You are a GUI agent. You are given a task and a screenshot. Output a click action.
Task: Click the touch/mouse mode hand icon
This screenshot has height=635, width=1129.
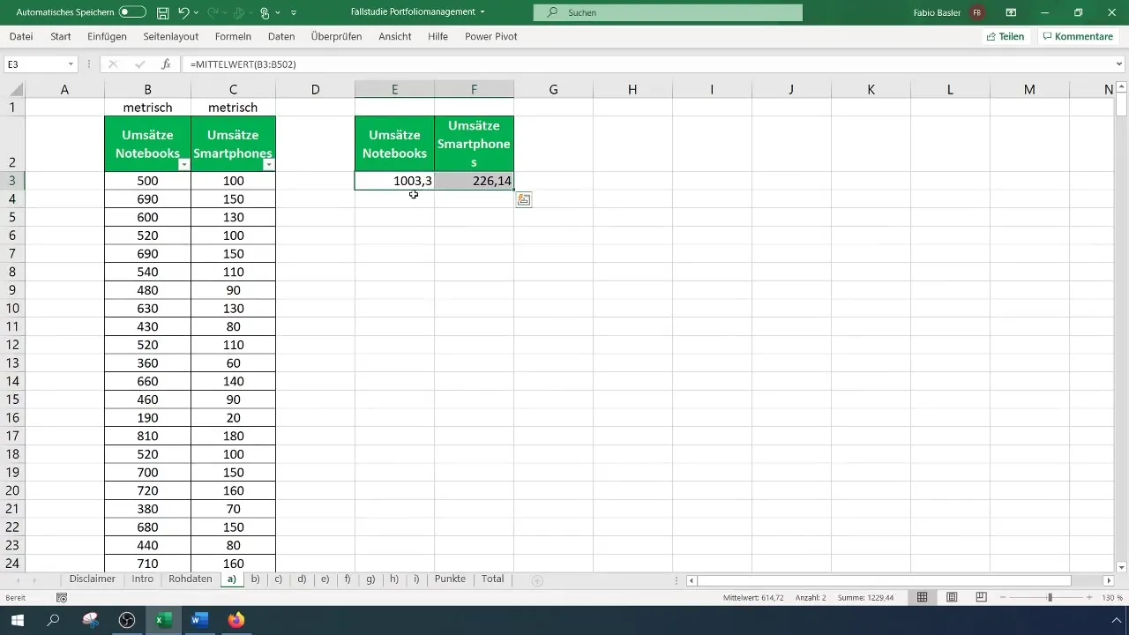tap(264, 12)
